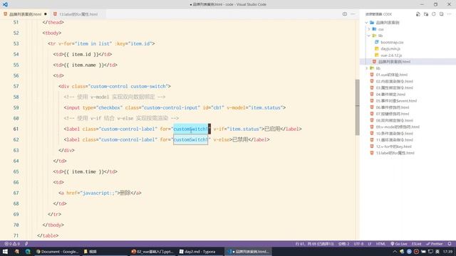
Task: Click the clock showing 17:39
Action: coord(447,252)
